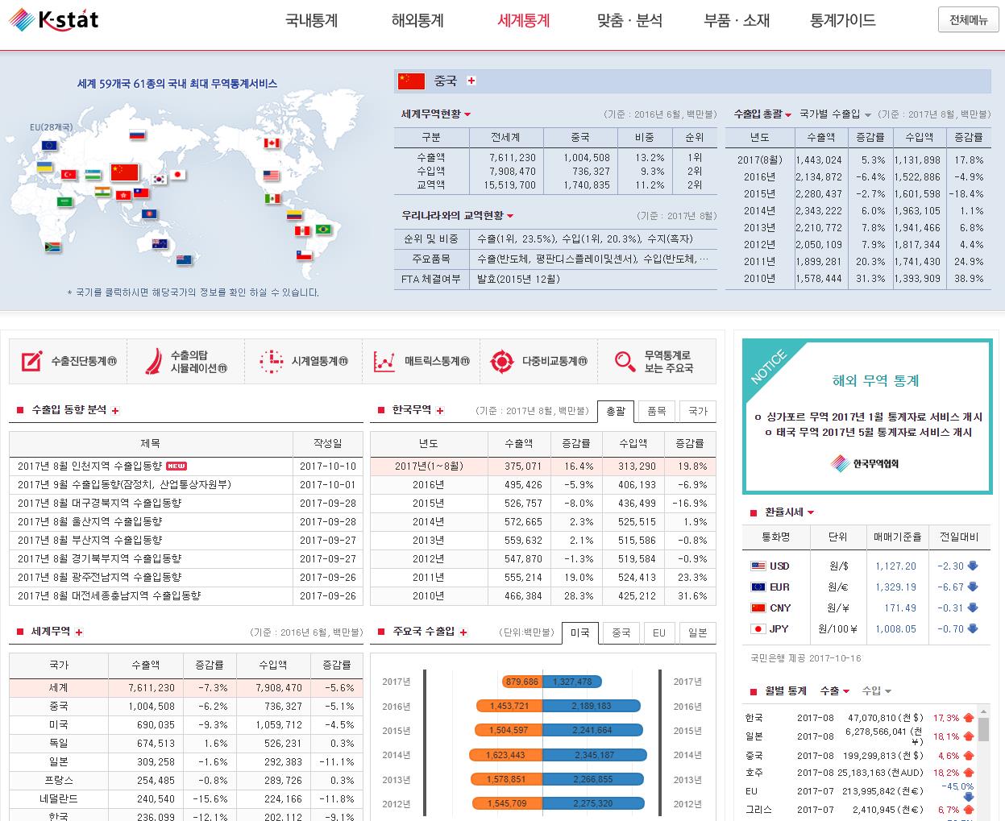Expand 주요국 수출입 with plus icon
This screenshot has width=1005, height=821.
coord(463,632)
